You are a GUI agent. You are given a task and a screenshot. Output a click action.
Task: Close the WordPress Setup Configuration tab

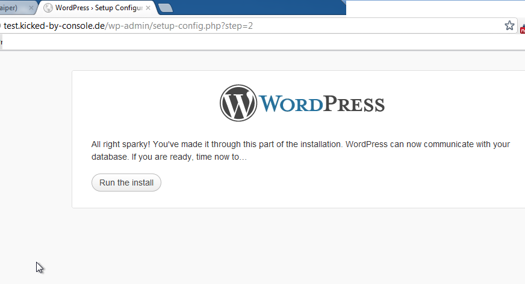click(x=148, y=8)
